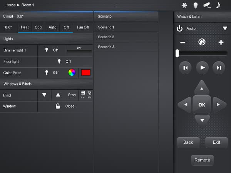Screen dimensions: 231x173
Task: Open the security camera icon in top bar
Action: pos(207,5)
